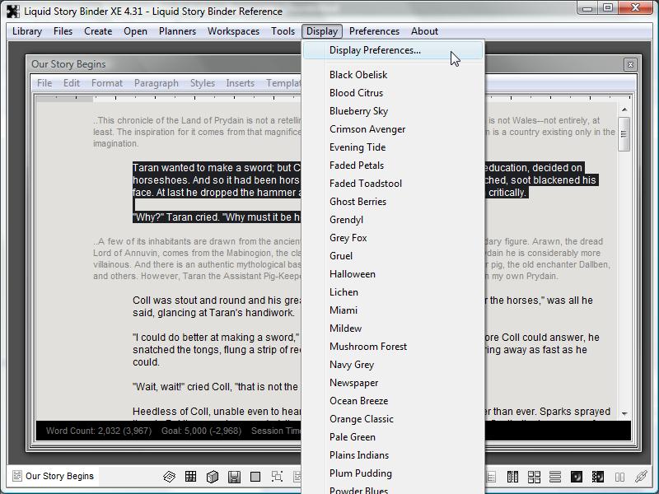This screenshot has height=494, width=659.
Task: Expand the Paragraph menu in document window
Action: coord(156,83)
